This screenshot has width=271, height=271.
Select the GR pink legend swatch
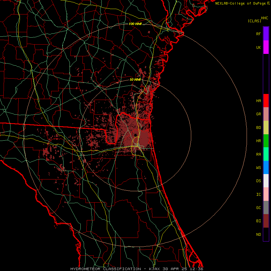click(266, 114)
